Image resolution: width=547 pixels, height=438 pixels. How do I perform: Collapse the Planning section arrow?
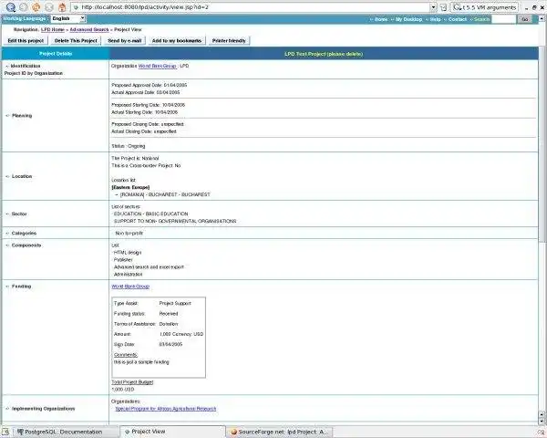point(7,116)
